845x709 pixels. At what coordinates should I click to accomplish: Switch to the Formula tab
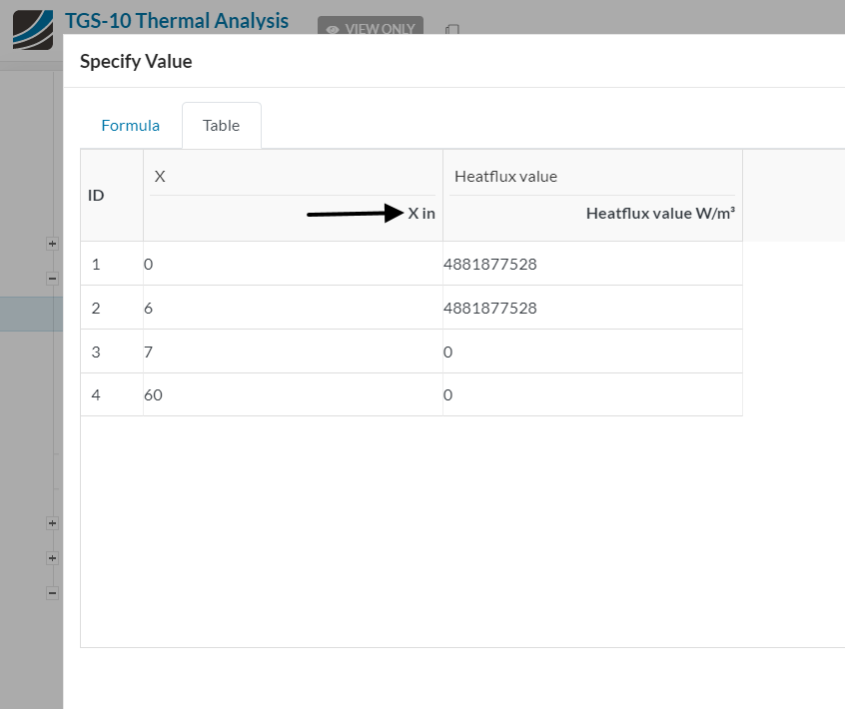(x=130, y=126)
